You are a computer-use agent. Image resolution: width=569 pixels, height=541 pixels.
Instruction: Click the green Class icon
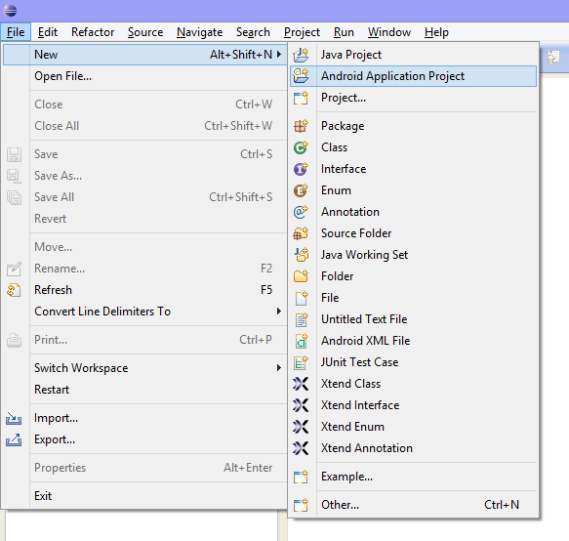pyautogui.click(x=301, y=147)
